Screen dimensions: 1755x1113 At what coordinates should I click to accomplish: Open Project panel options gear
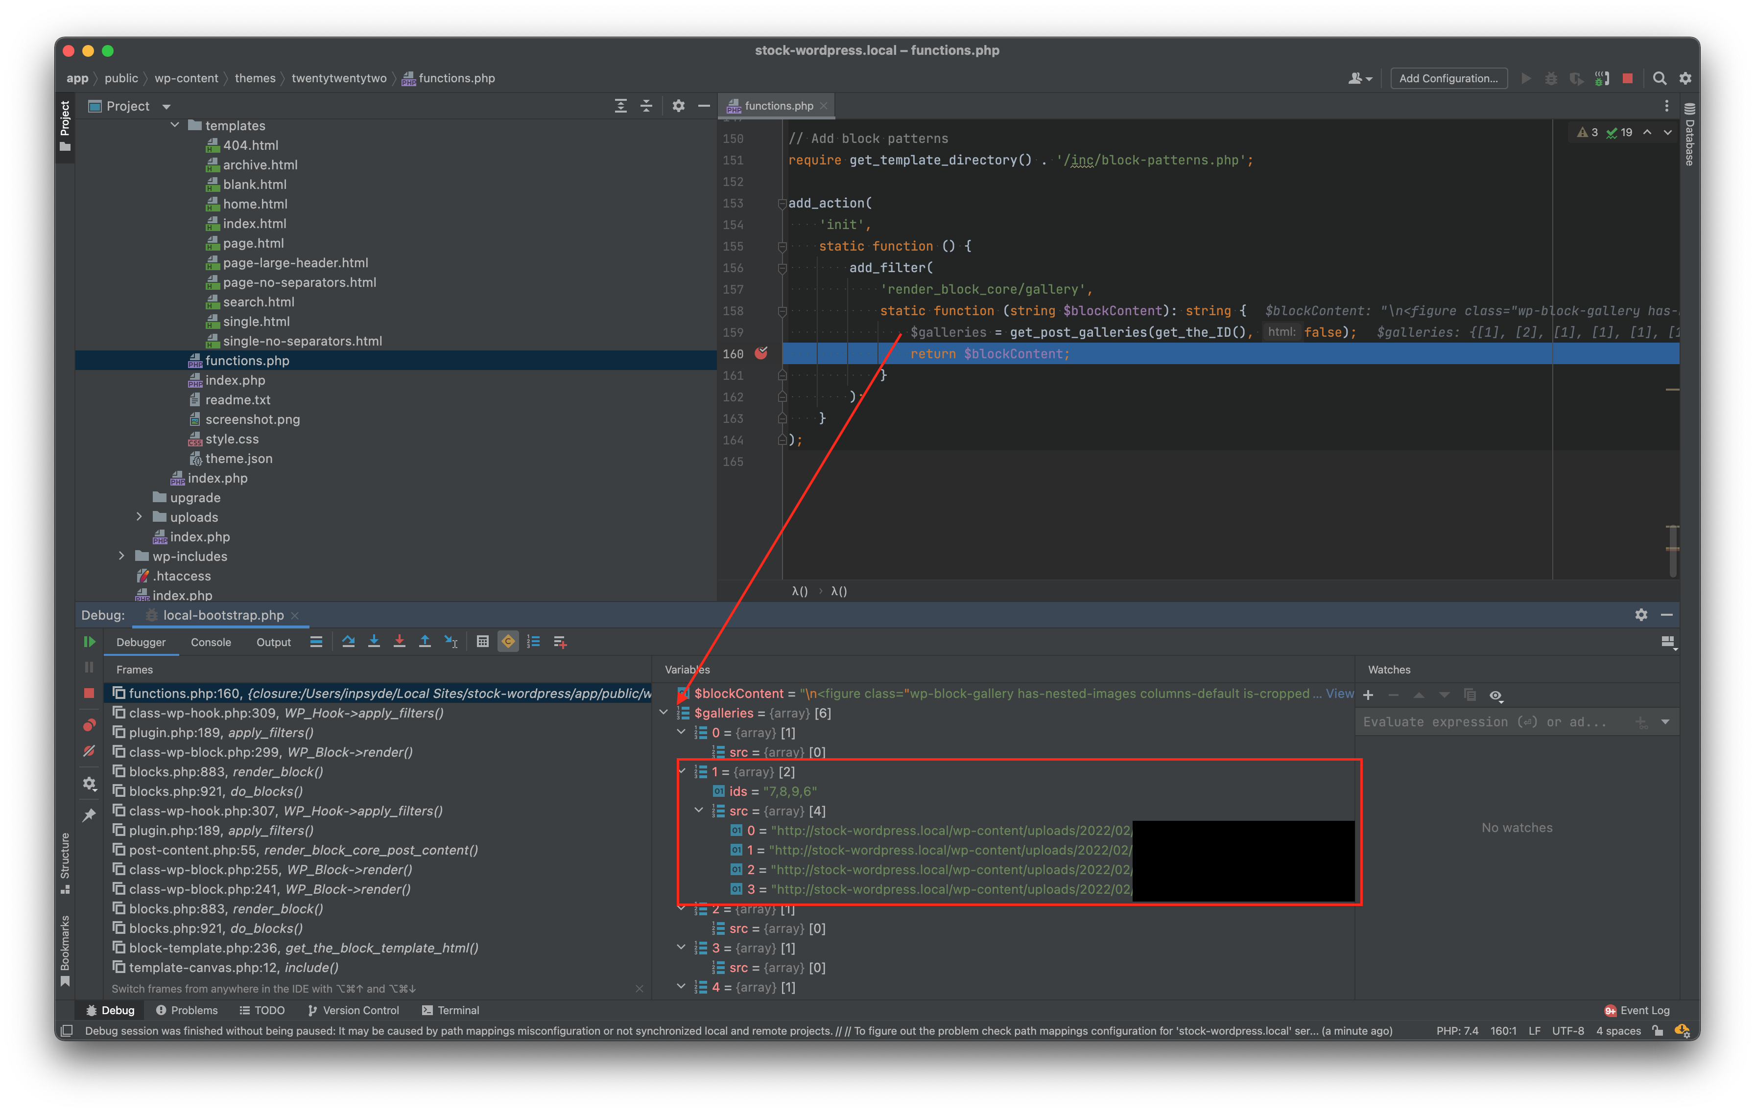pos(679,106)
